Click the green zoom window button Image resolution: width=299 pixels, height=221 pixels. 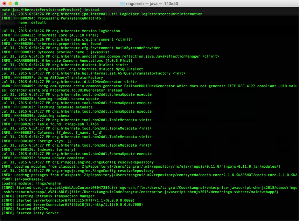16,3
